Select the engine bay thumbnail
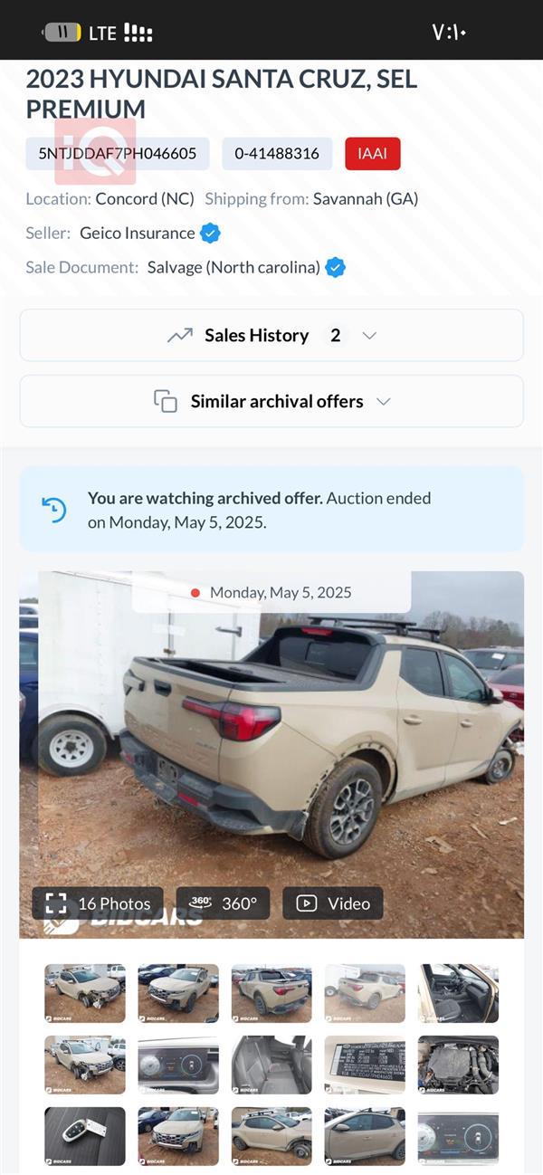This screenshot has width=543, height=1175. [x=458, y=1065]
